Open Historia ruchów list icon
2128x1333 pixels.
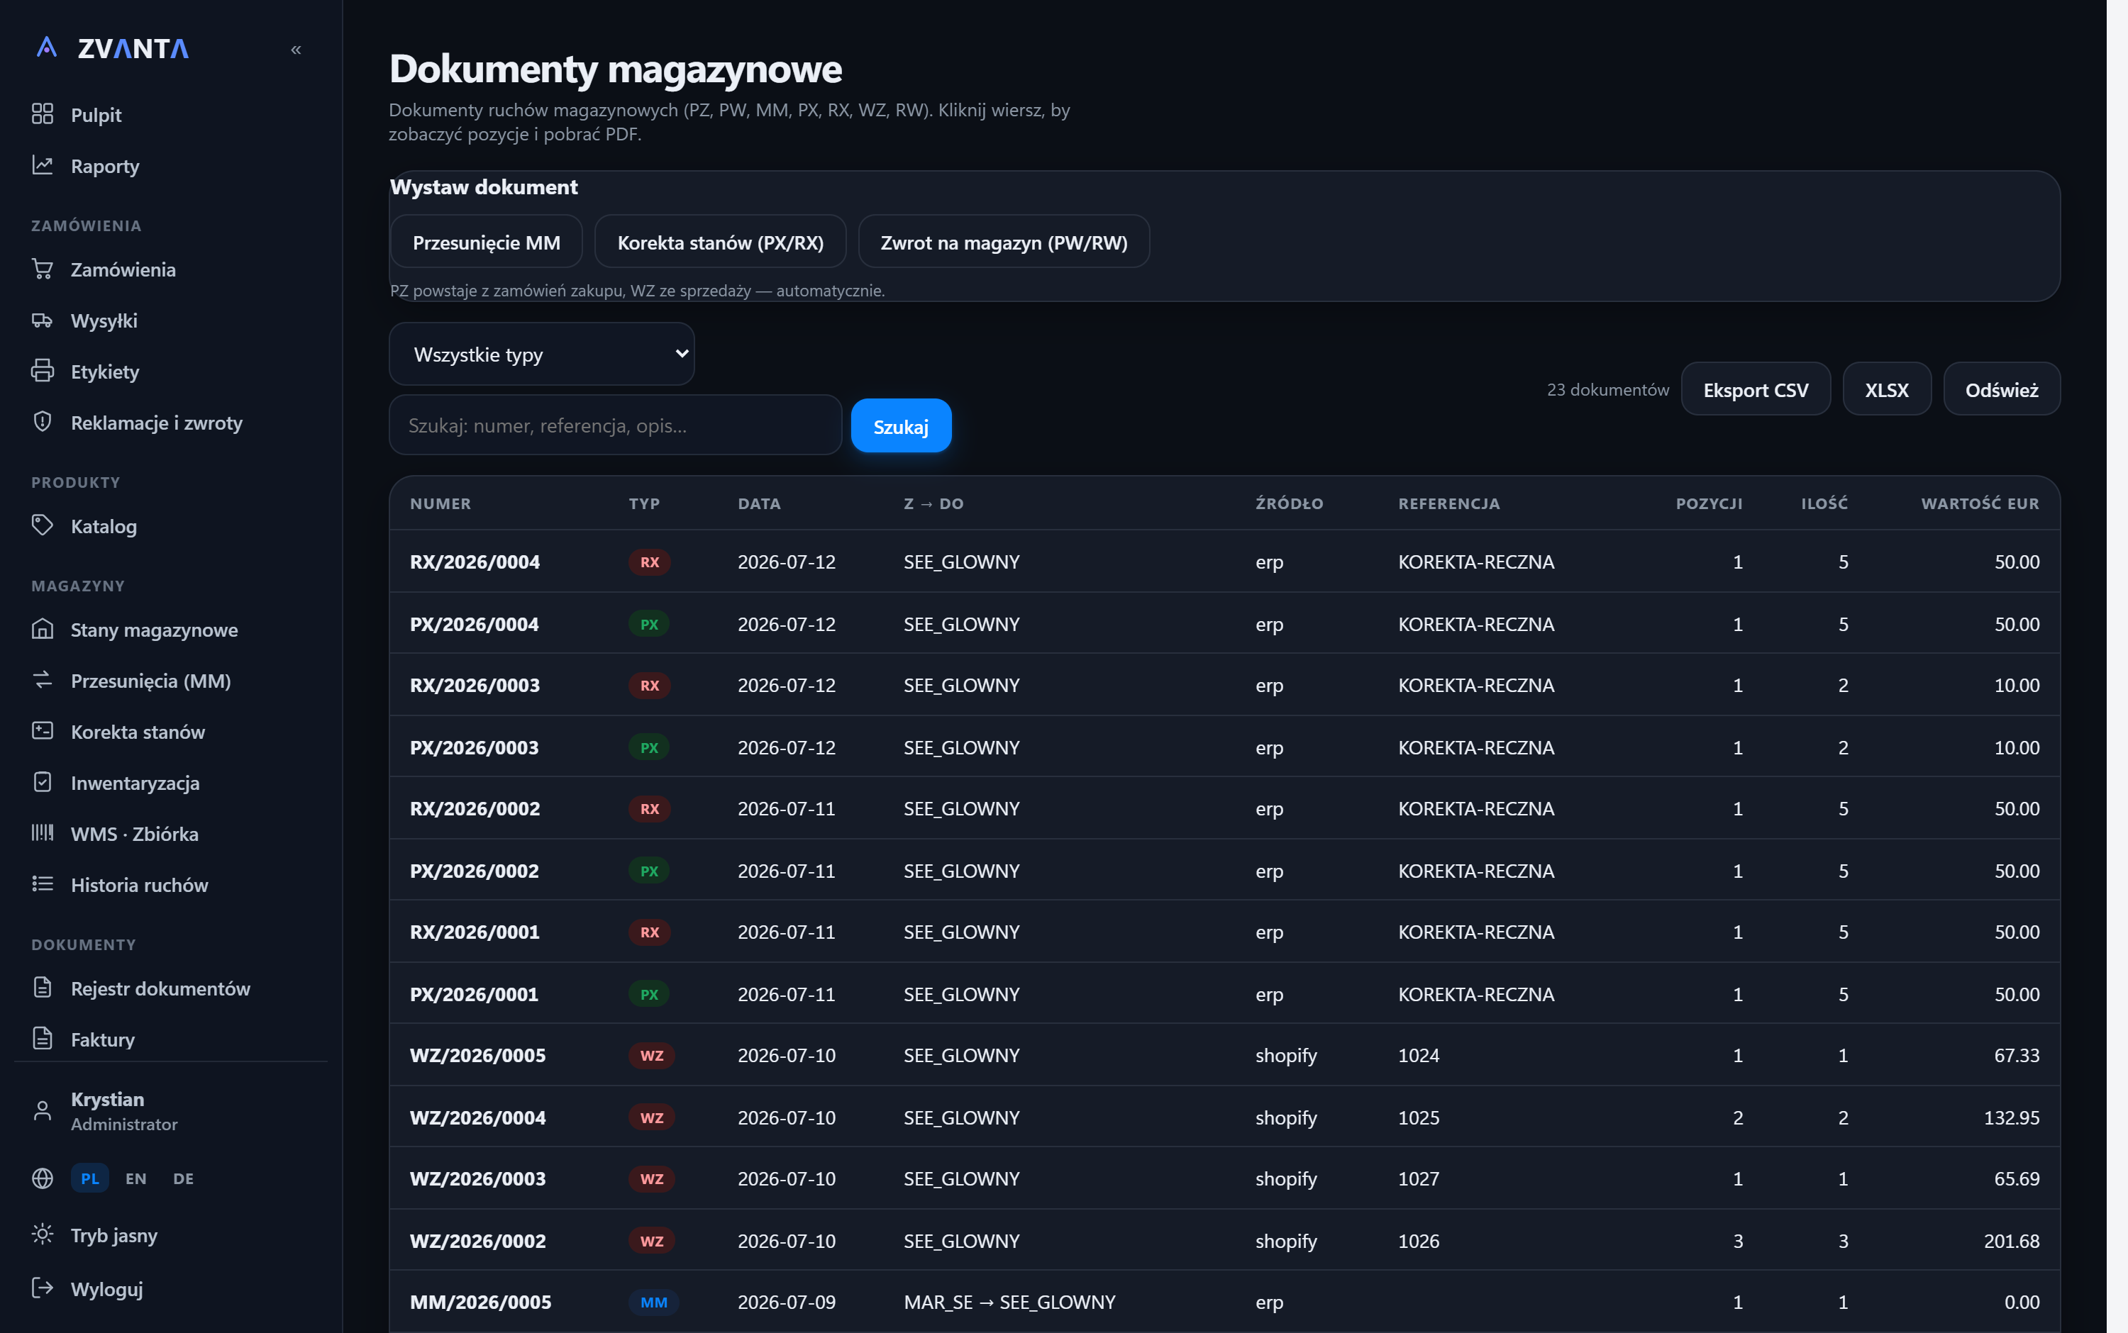[43, 883]
